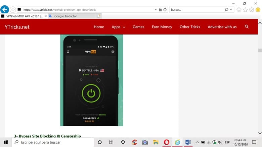Image resolution: width=262 pixels, height=147 pixels.
Task: Open the address bar history dropdown arrow
Action: click(156, 10)
